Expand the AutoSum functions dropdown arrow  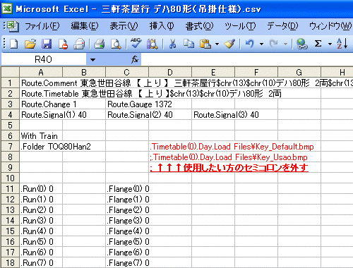pyautogui.click(x=330, y=44)
